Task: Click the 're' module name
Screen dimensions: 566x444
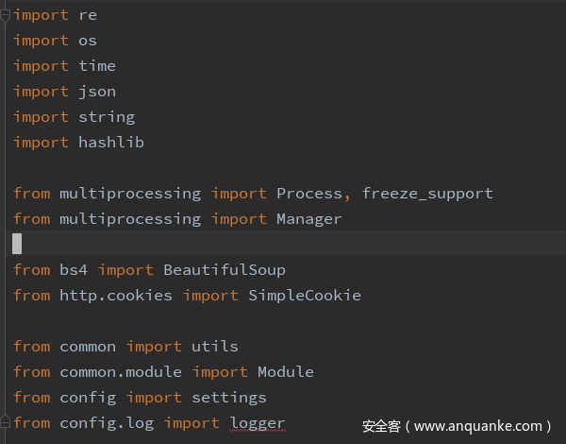Action: pyautogui.click(x=88, y=15)
